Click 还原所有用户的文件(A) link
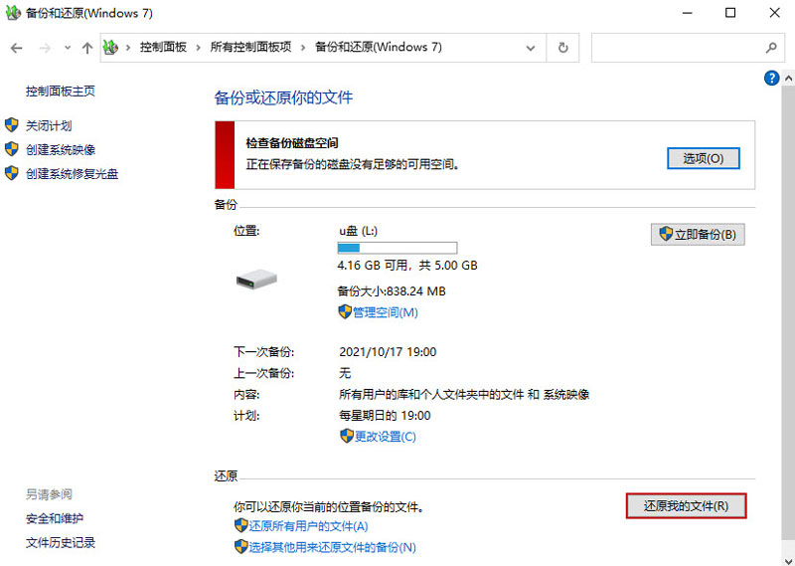The image size is (795, 566). click(308, 526)
